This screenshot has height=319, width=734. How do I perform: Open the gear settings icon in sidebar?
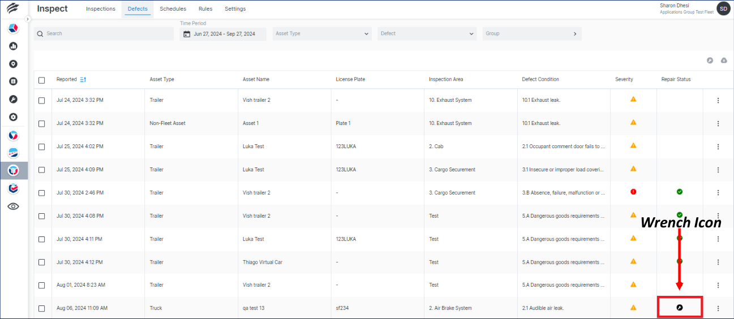coord(13,117)
